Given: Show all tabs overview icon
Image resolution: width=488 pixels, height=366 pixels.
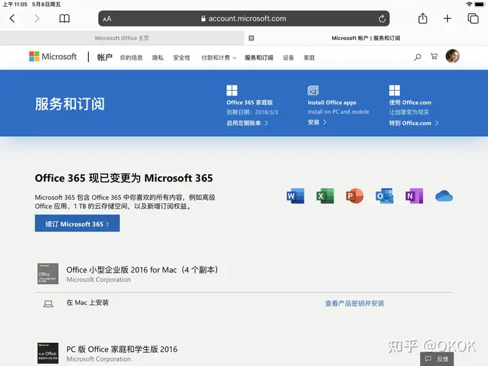Looking at the screenshot, I should coord(473,19).
